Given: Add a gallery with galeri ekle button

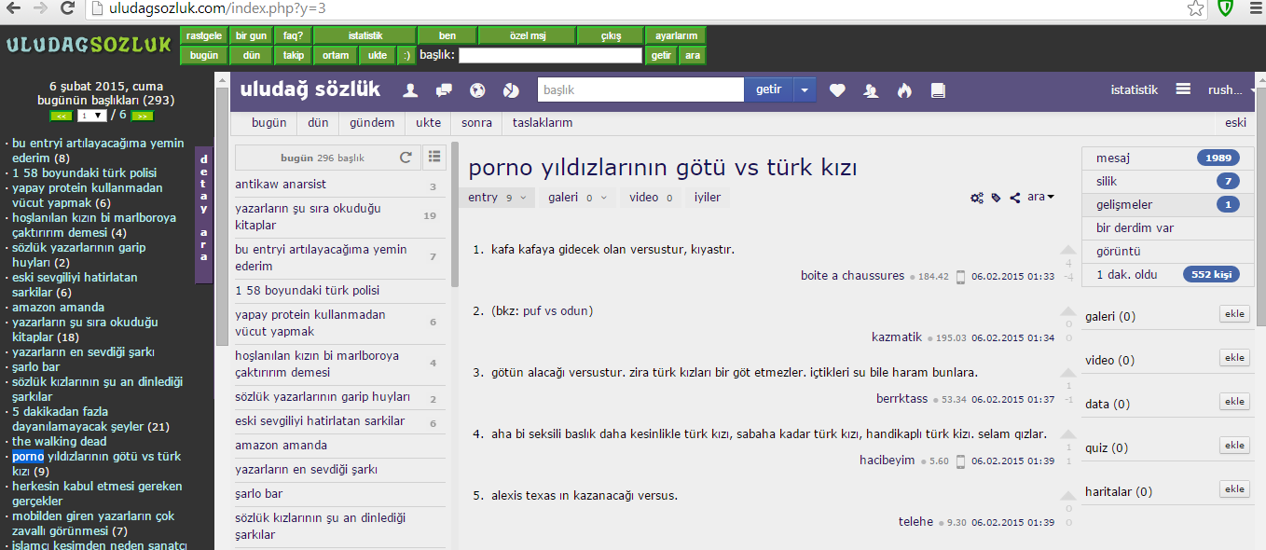Looking at the screenshot, I should click(1234, 314).
